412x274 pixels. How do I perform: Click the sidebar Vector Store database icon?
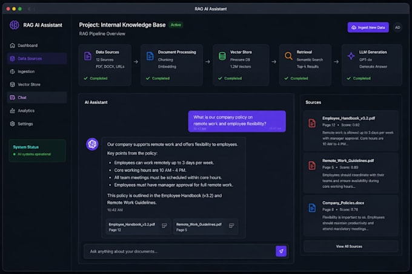[12, 85]
